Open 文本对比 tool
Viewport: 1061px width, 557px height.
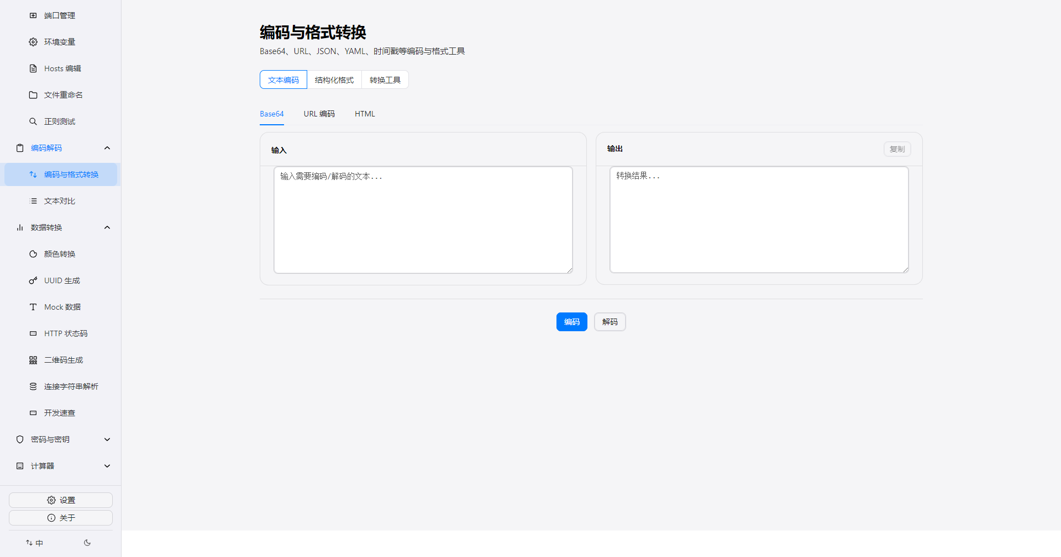tap(61, 201)
